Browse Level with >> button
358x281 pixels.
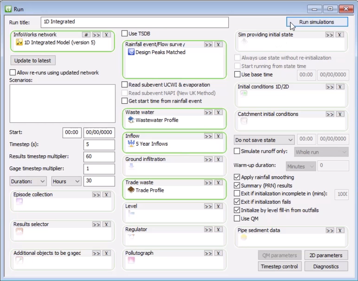click(208, 206)
